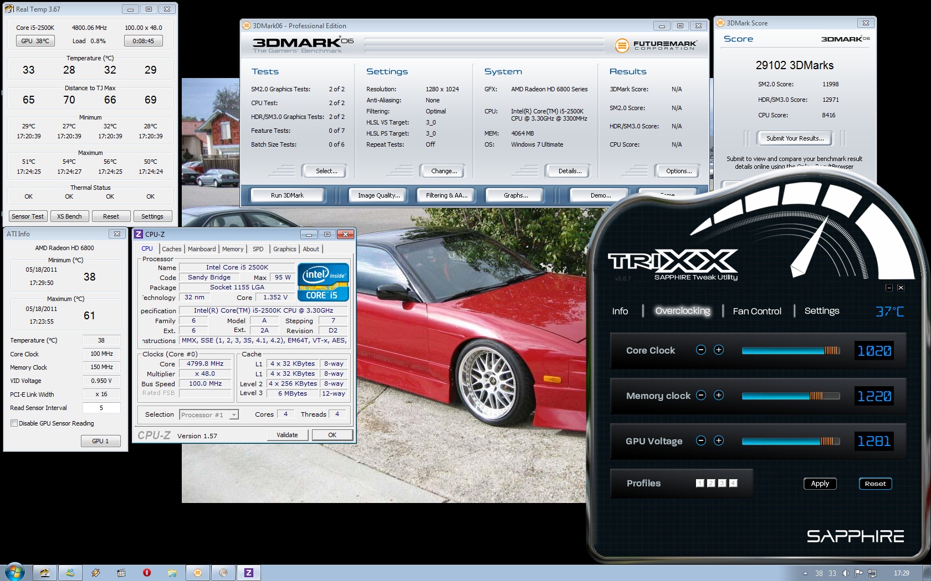Decrease Core Clock with minus button

[701, 350]
